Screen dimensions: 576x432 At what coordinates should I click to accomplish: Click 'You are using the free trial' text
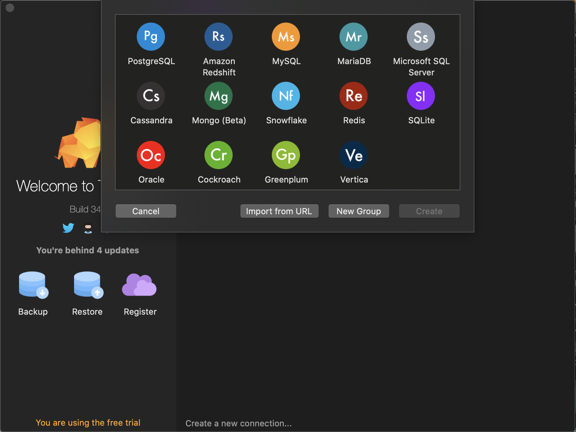pyautogui.click(x=88, y=422)
